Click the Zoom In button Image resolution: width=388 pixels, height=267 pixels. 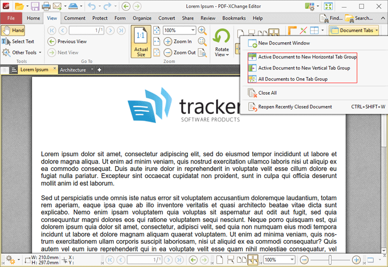[x=178, y=41]
